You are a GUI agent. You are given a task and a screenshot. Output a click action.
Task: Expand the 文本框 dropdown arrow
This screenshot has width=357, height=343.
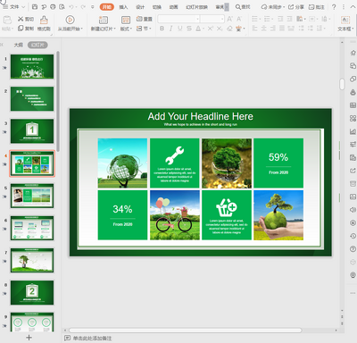coord(353,29)
